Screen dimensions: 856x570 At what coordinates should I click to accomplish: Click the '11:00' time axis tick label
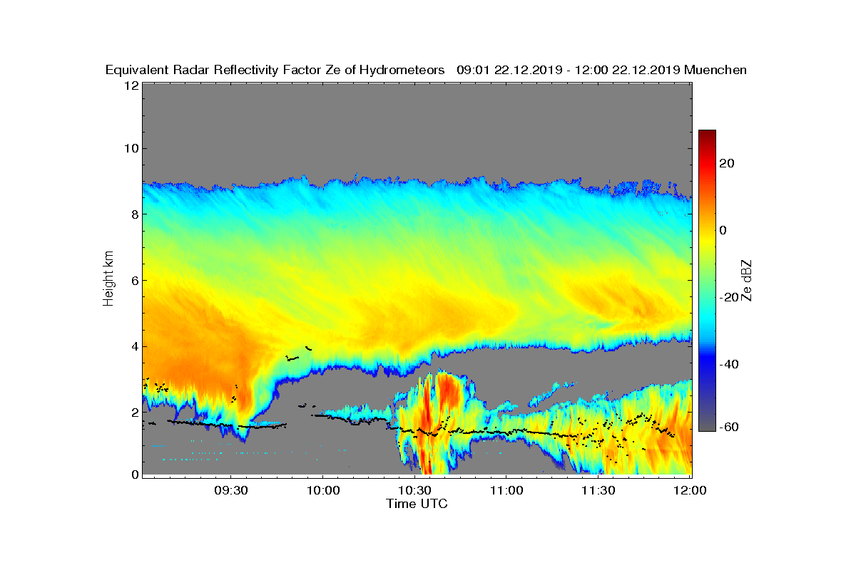[506, 491]
